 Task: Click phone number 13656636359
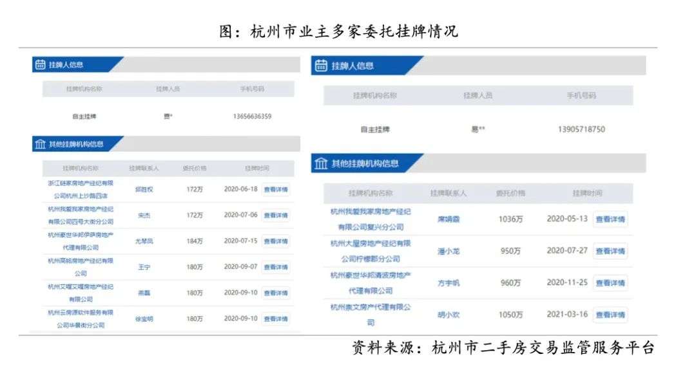[x=252, y=116]
